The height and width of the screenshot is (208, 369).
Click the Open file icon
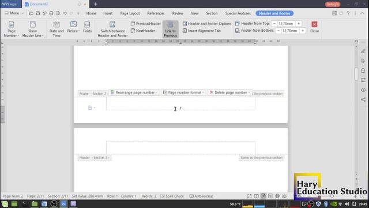tap(31, 13)
